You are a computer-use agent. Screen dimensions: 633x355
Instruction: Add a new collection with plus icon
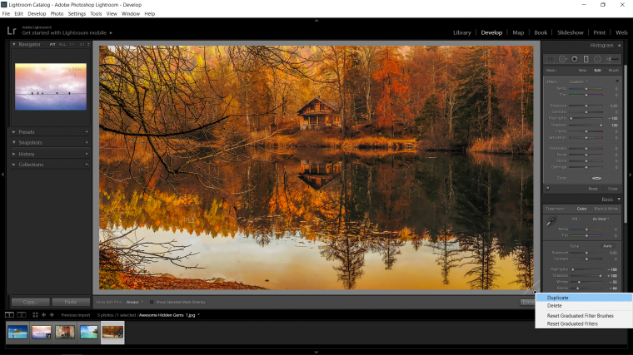[x=87, y=165]
